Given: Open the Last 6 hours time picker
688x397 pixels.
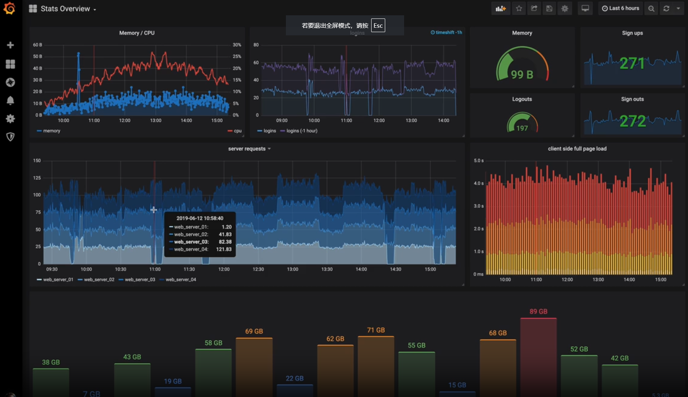Looking at the screenshot, I should point(620,8).
